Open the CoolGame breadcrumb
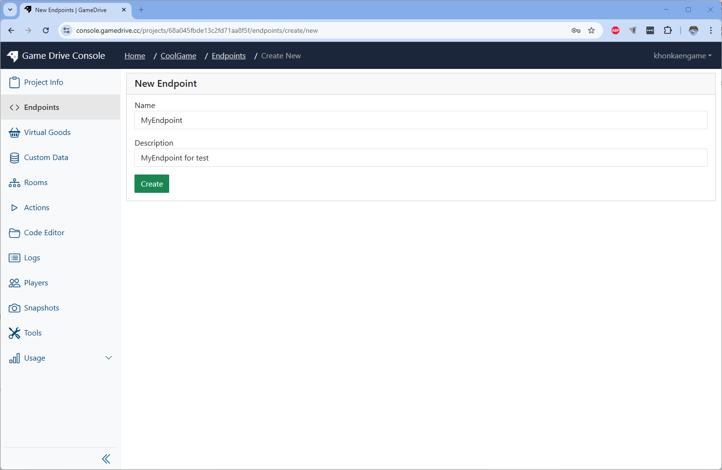 point(178,55)
